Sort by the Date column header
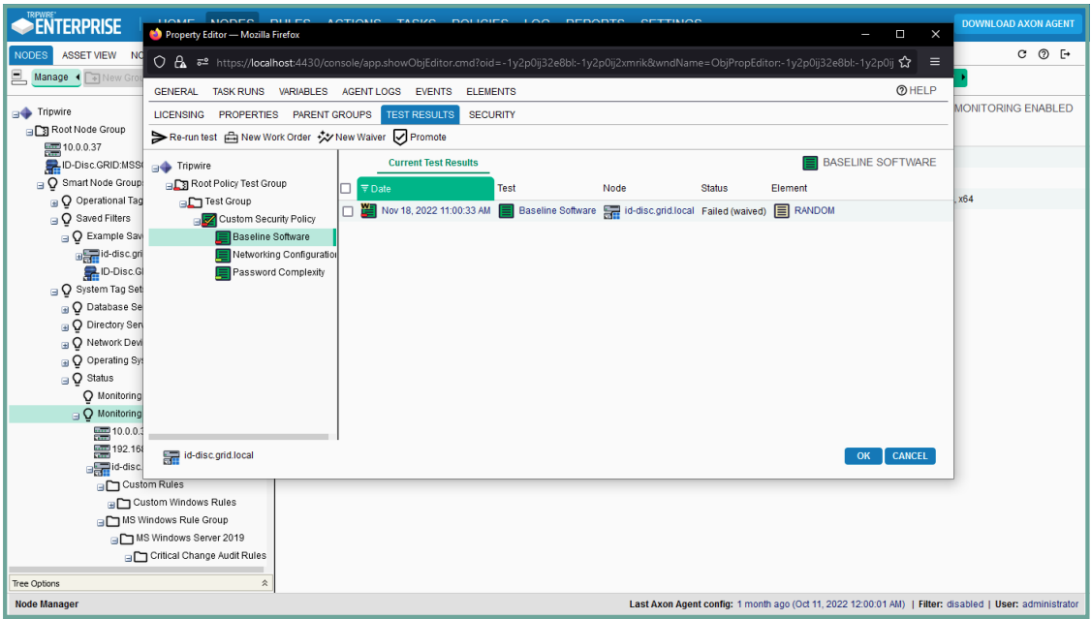The width and height of the screenshot is (1091, 619). (x=425, y=189)
